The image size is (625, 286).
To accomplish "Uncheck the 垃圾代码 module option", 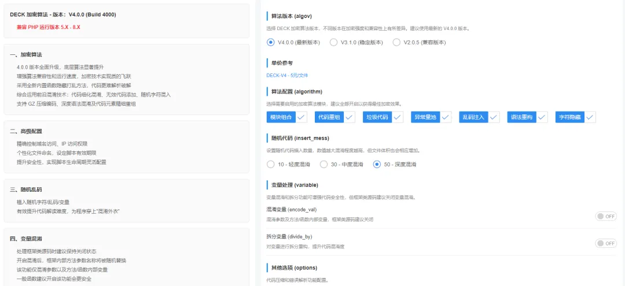I will 383,117.
